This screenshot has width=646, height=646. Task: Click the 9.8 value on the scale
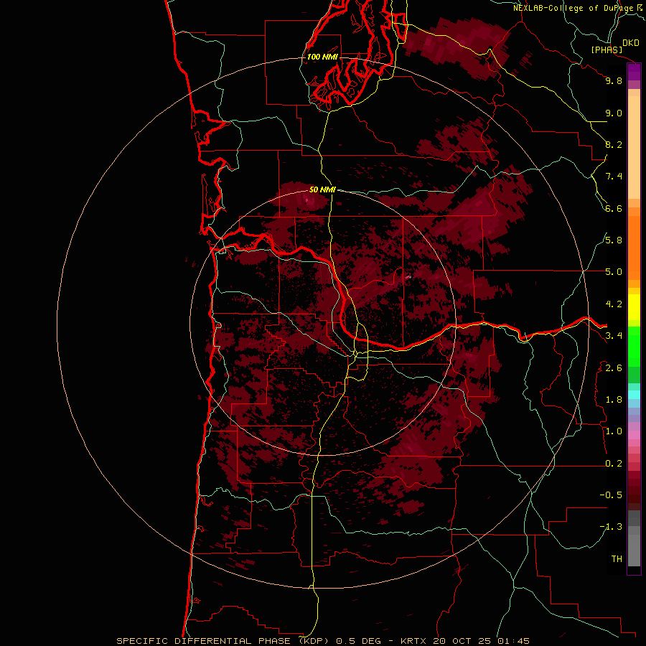pos(614,80)
